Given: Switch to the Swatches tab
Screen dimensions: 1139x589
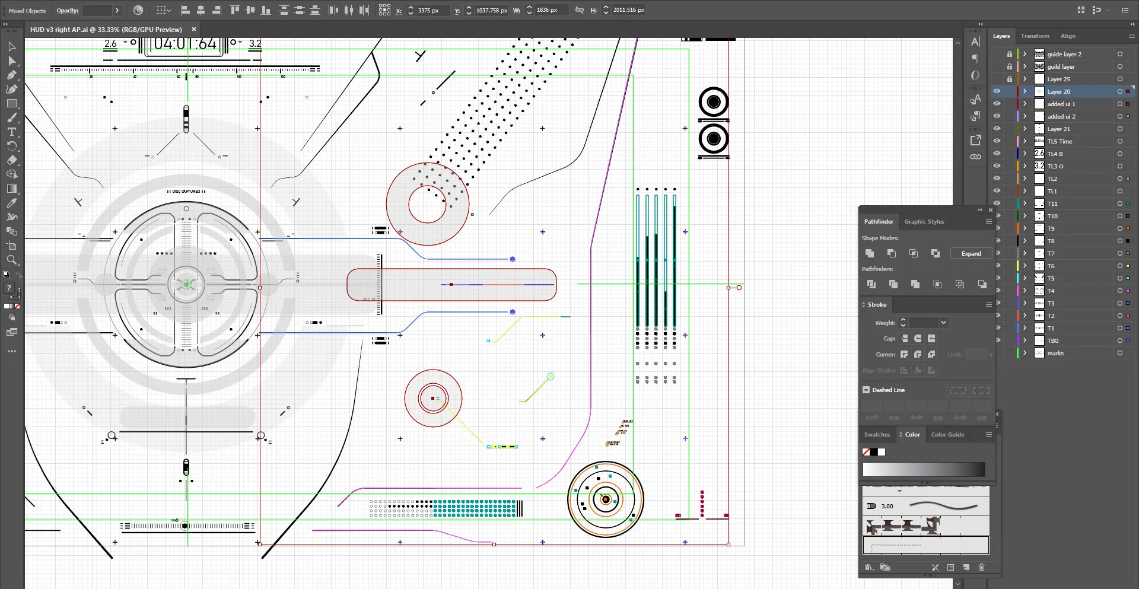Looking at the screenshot, I should click(877, 434).
